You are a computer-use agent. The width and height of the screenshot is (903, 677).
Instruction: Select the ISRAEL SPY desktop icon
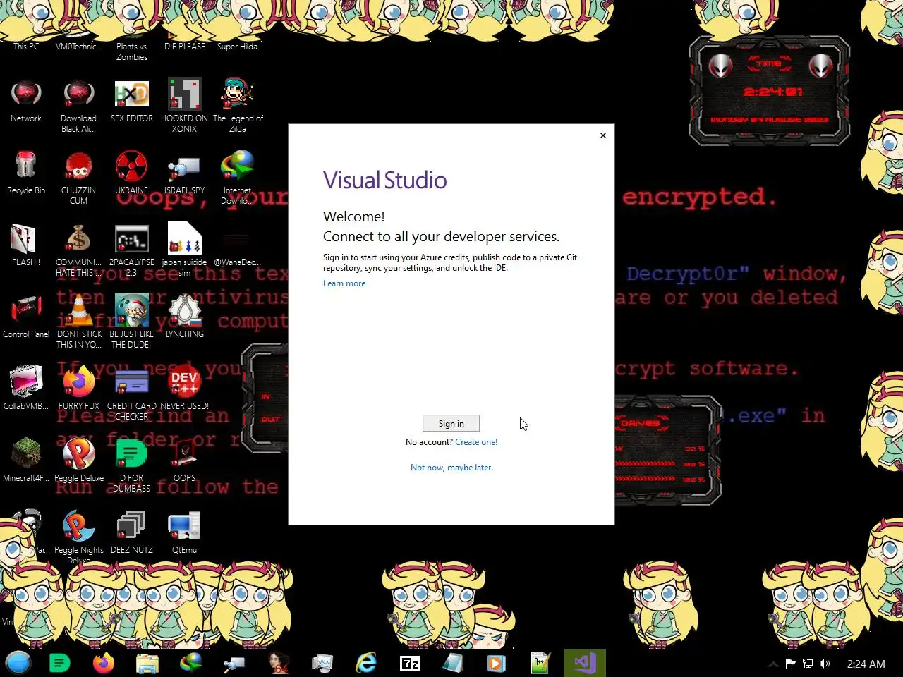184,173
